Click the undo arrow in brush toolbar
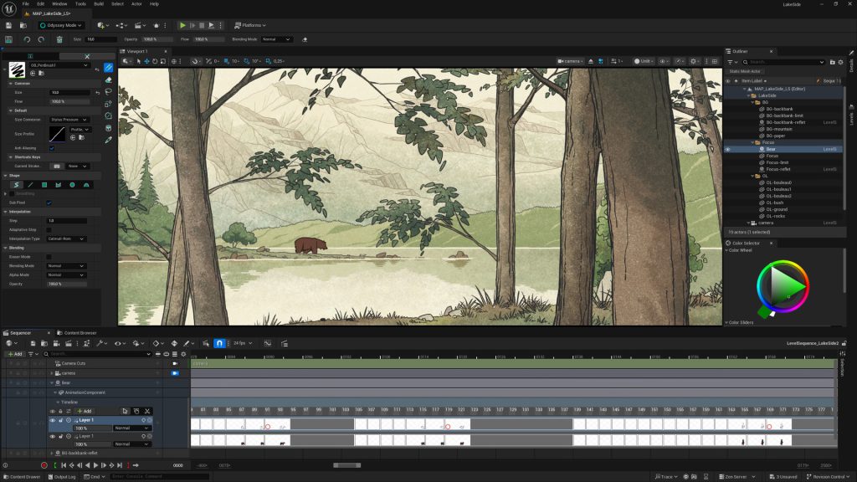This screenshot has height=482, width=857. point(27,39)
